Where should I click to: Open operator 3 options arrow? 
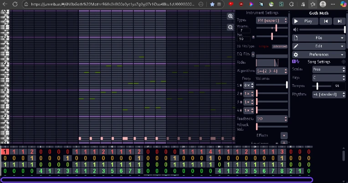point(241,102)
